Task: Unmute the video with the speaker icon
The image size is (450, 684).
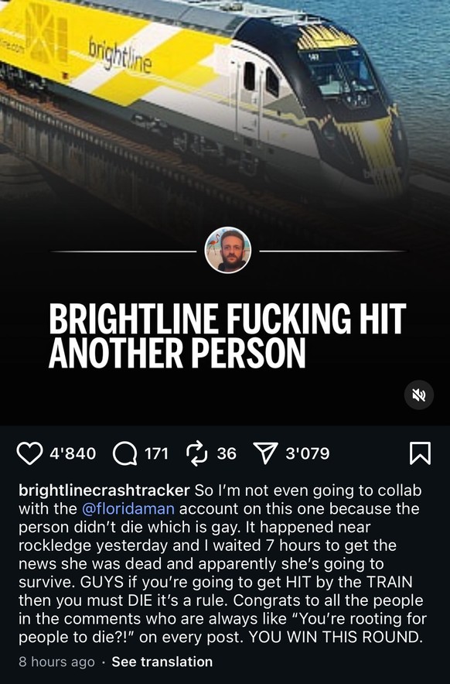Action: [x=418, y=395]
